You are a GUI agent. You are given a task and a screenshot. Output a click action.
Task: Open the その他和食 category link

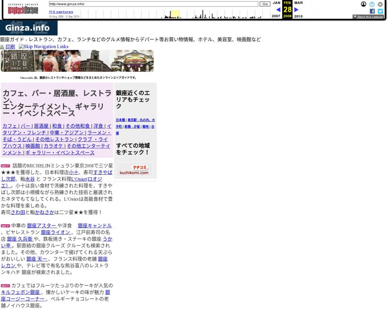click(x=78, y=126)
